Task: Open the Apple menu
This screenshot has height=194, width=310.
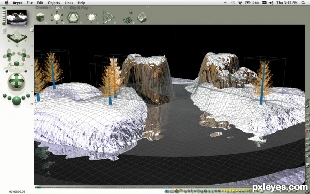Action: pos(7,3)
